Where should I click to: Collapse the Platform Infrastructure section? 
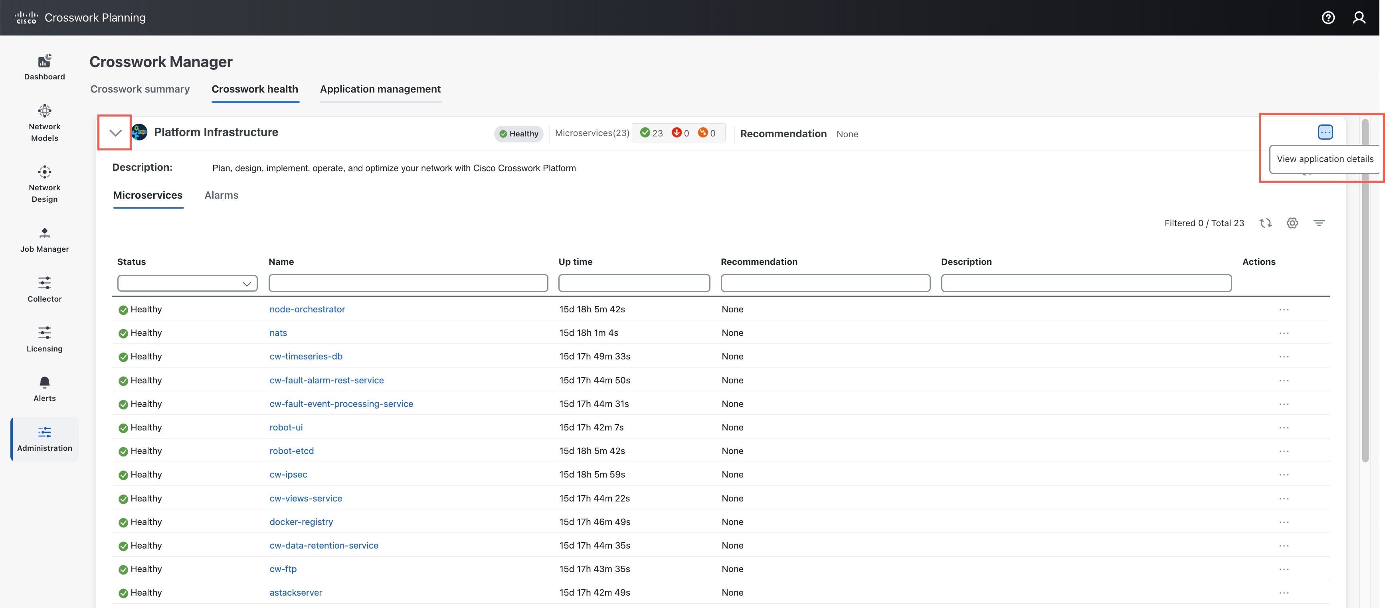[x=115, y=133]
